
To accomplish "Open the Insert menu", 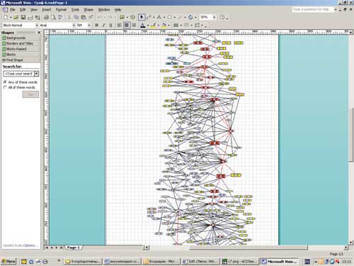I will [47, 10].
